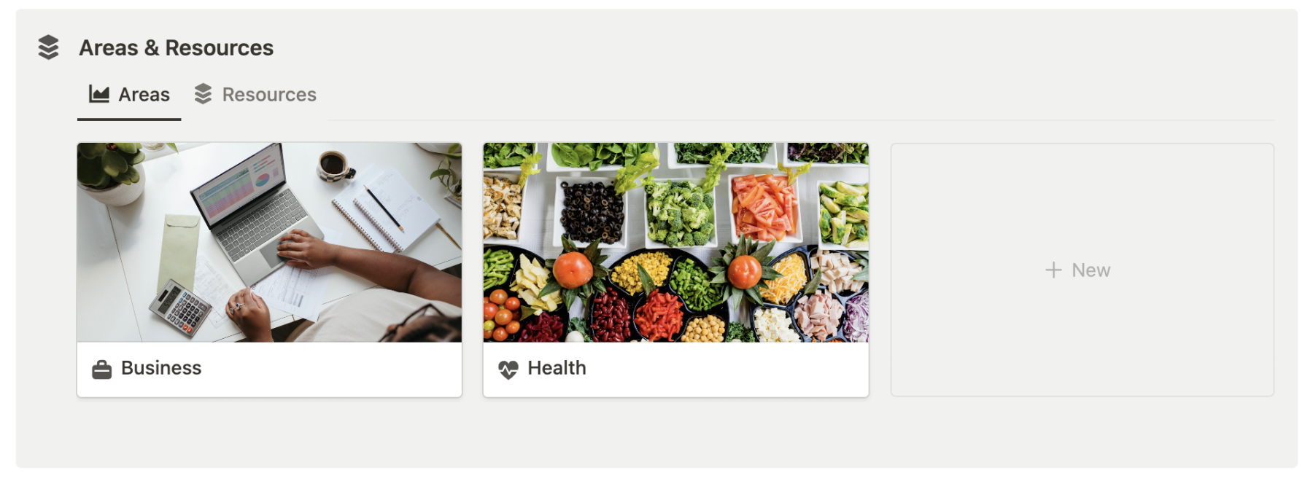Open the laptop workspace cover image
This screenshot has height=481, width=1313.
269,243
